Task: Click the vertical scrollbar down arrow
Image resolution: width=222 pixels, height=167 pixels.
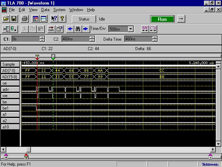Action: pyautogui.click(x=219, y=144)
